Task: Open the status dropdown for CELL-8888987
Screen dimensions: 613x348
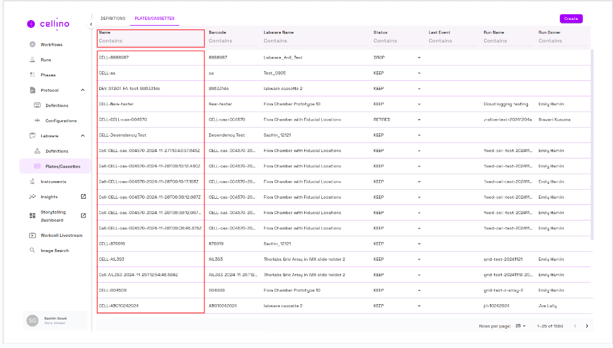Action: pyautogui.click(x=419, y=58)
